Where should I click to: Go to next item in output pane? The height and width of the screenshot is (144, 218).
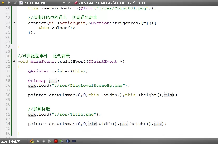[x=44, y=141]
